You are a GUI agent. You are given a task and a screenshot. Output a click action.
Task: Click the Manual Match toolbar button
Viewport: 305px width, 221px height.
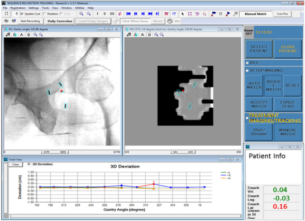coord(255,14)
